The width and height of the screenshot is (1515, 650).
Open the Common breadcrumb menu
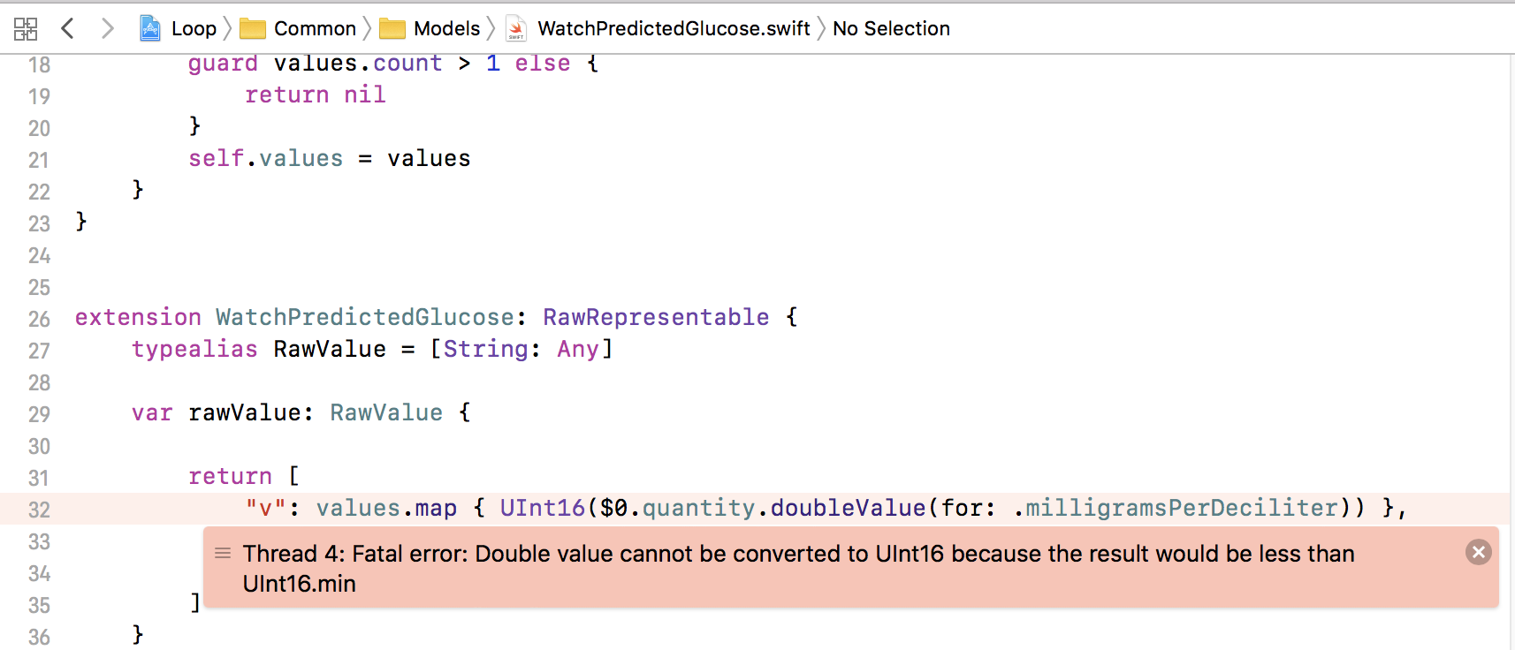pyautogui.click(x=315, y=28)
